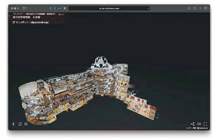
Task: Click the grey extension icon left of address bar
Action: tap(65, 8)
